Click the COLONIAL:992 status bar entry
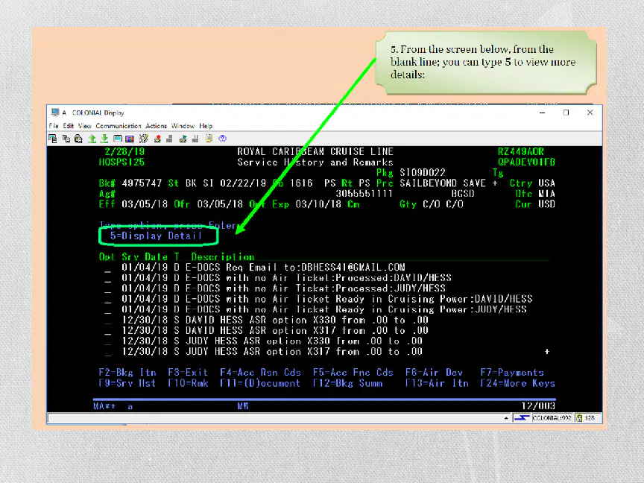 click(x=552, y=418)
